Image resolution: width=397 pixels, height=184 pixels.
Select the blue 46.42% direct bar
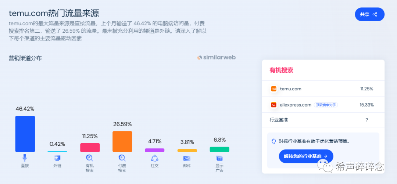click(25, 134)
